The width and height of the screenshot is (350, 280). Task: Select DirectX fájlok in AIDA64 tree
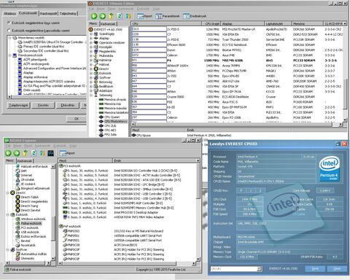coord(30,197)
